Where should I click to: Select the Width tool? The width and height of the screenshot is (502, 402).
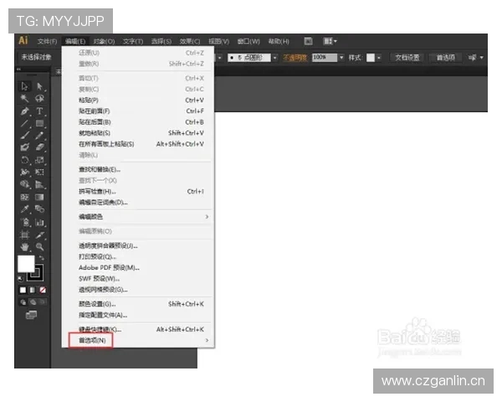(x=24, y=173)
